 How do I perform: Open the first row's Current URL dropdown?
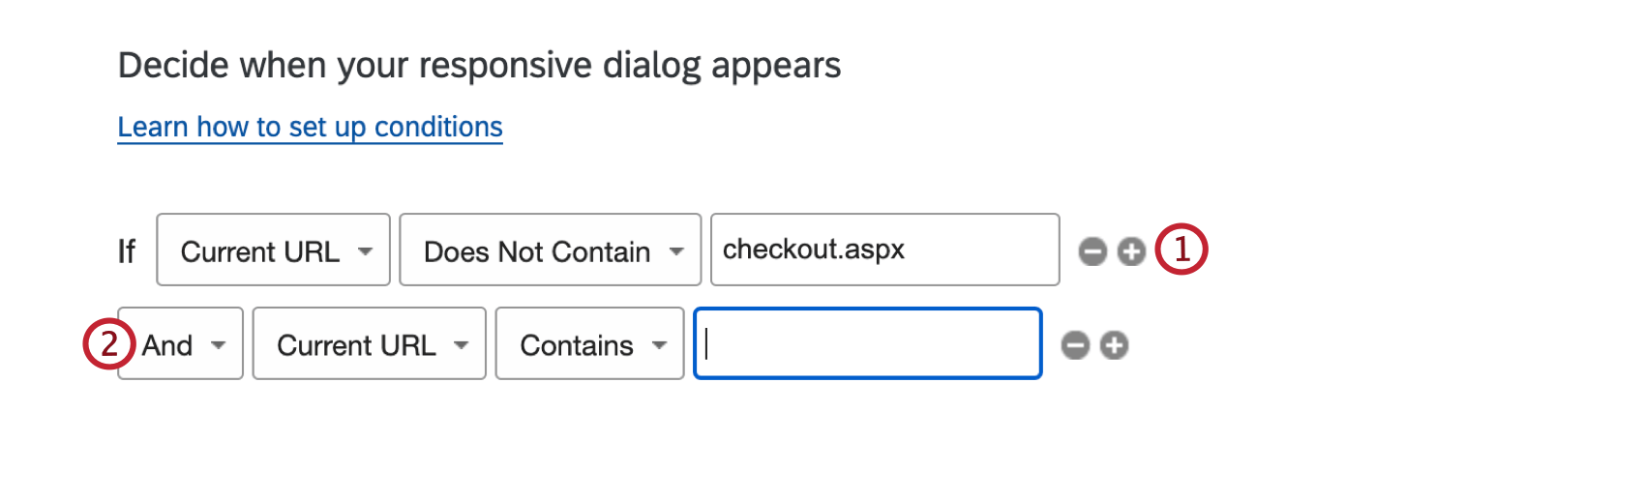click(273, 250)
